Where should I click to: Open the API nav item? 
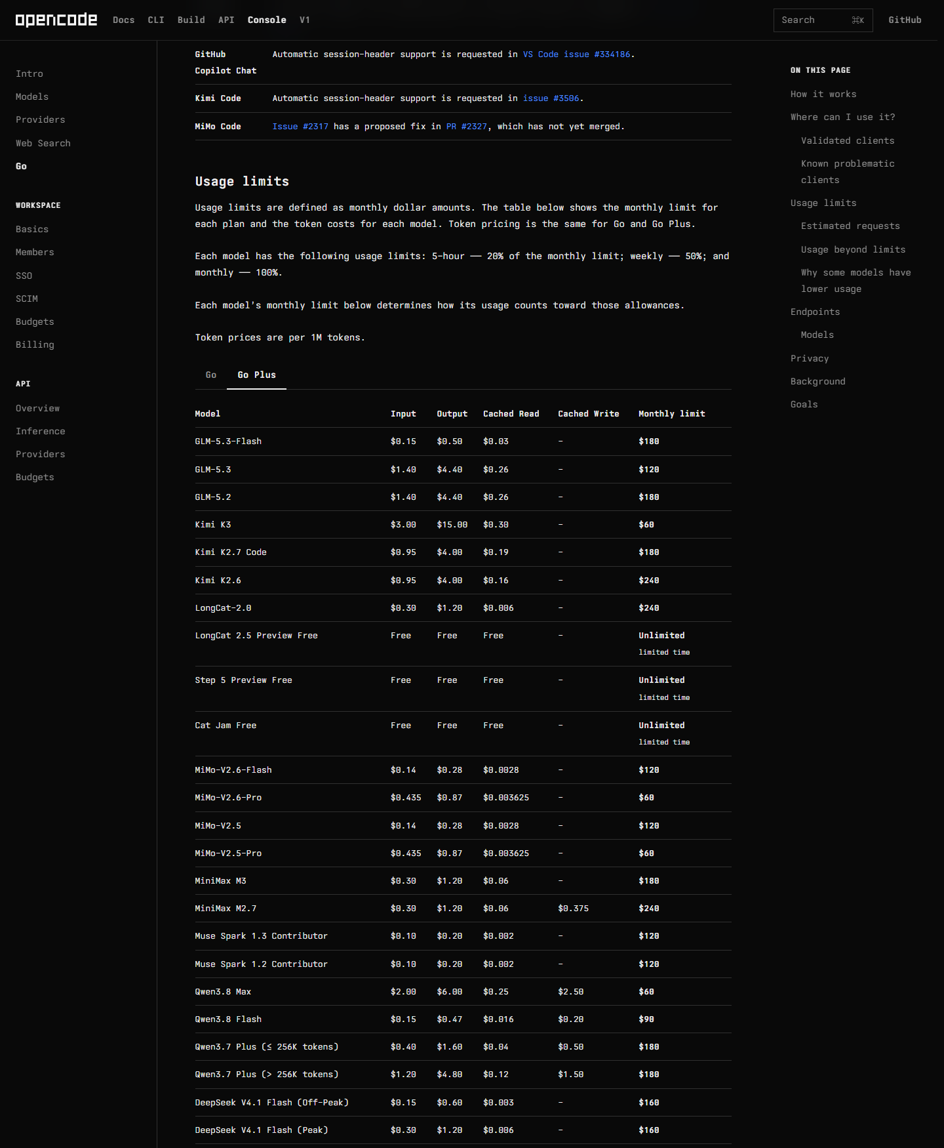(226, 20)
